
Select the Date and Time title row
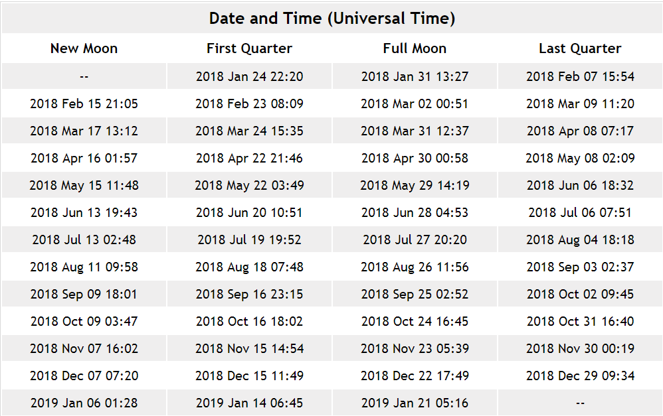tap(332, 18)
